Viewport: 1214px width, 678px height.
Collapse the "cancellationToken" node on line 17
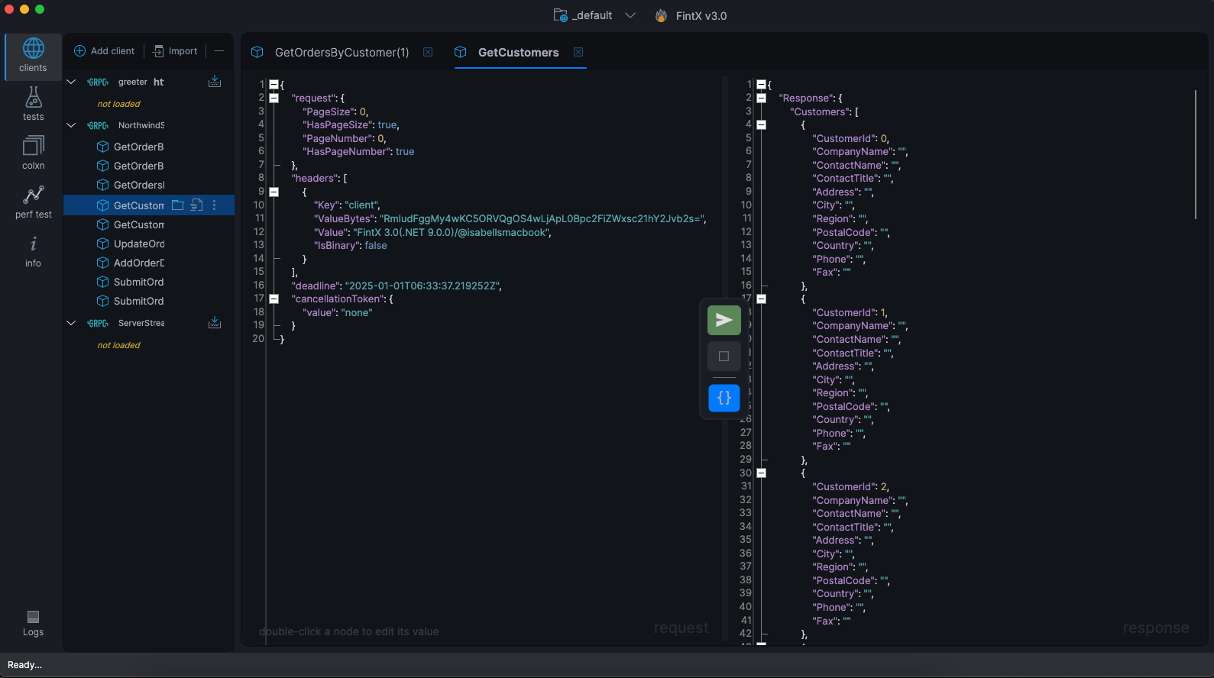pos(274,299)
